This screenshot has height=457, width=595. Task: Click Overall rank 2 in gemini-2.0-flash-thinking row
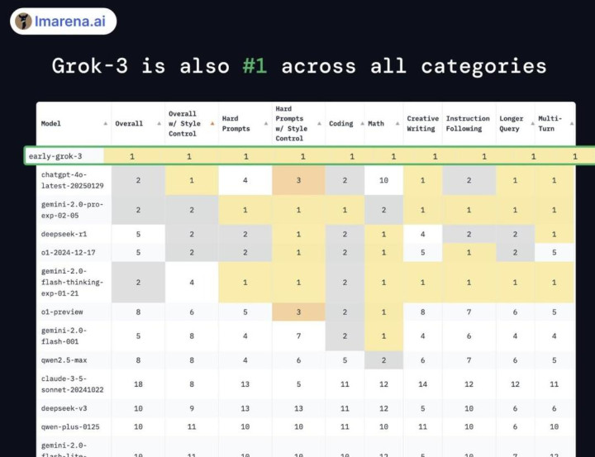[138, 283]
